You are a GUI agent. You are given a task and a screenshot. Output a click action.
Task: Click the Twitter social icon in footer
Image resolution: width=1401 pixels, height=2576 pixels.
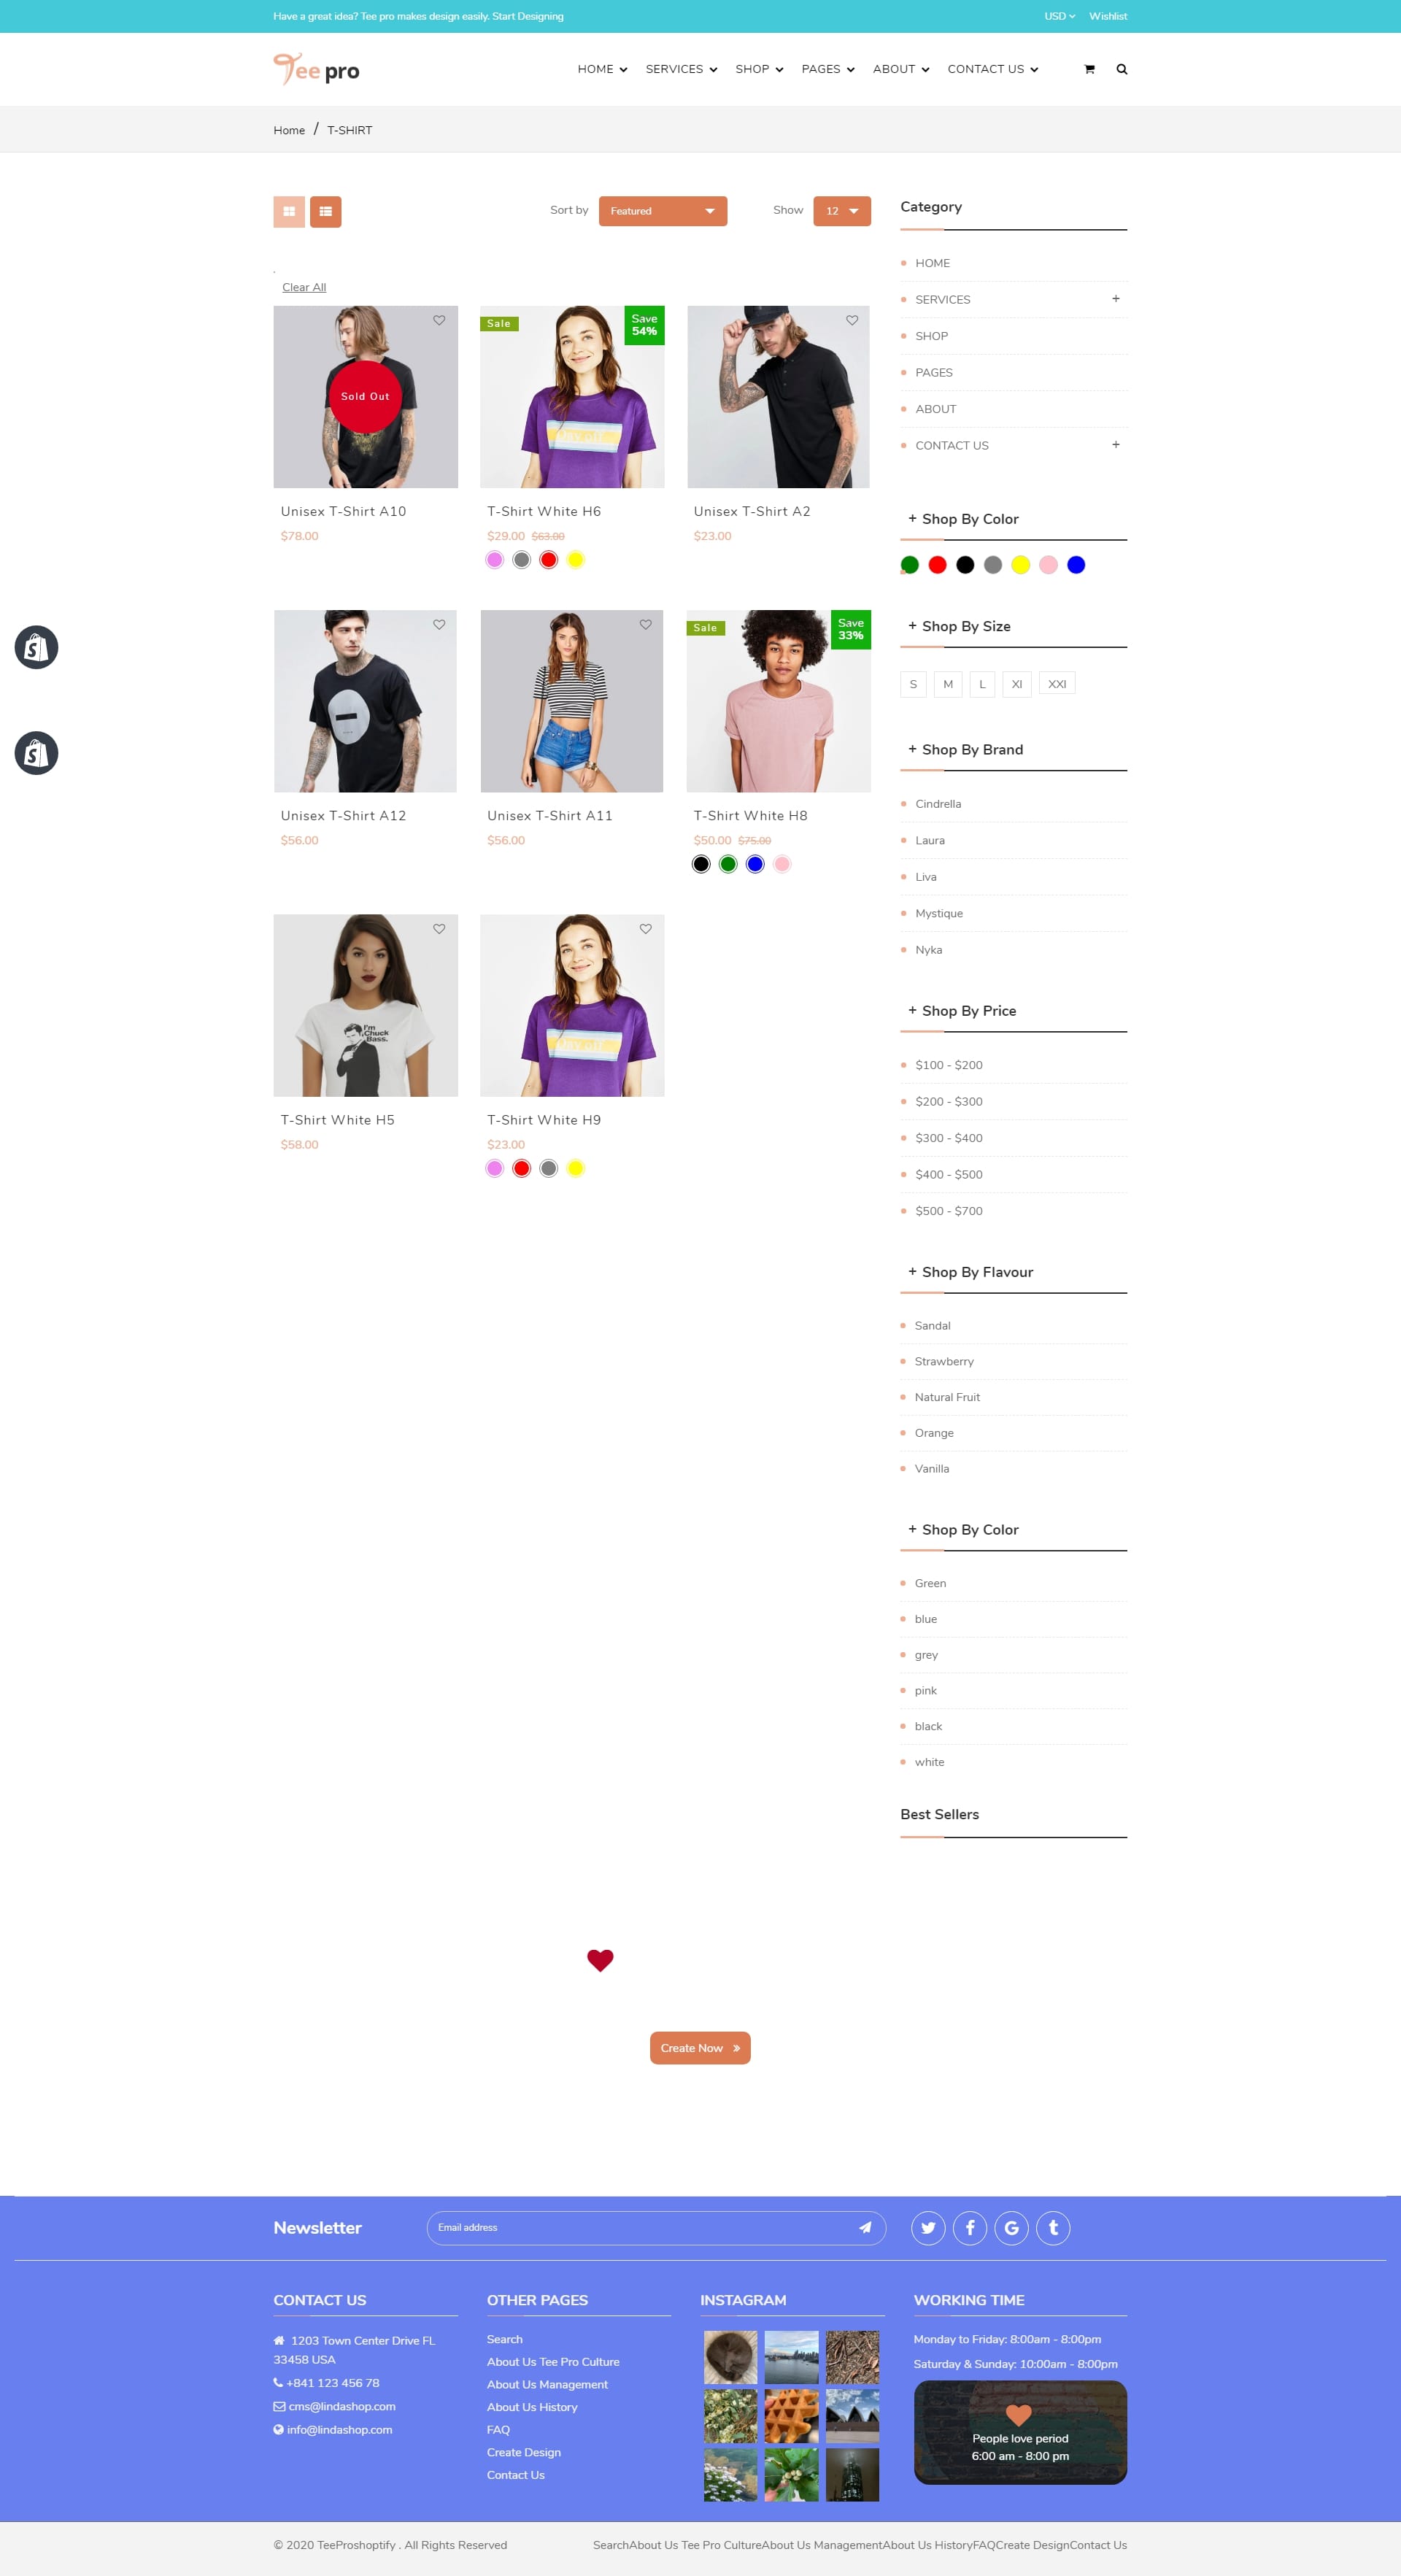click(x=928, y=2227)
